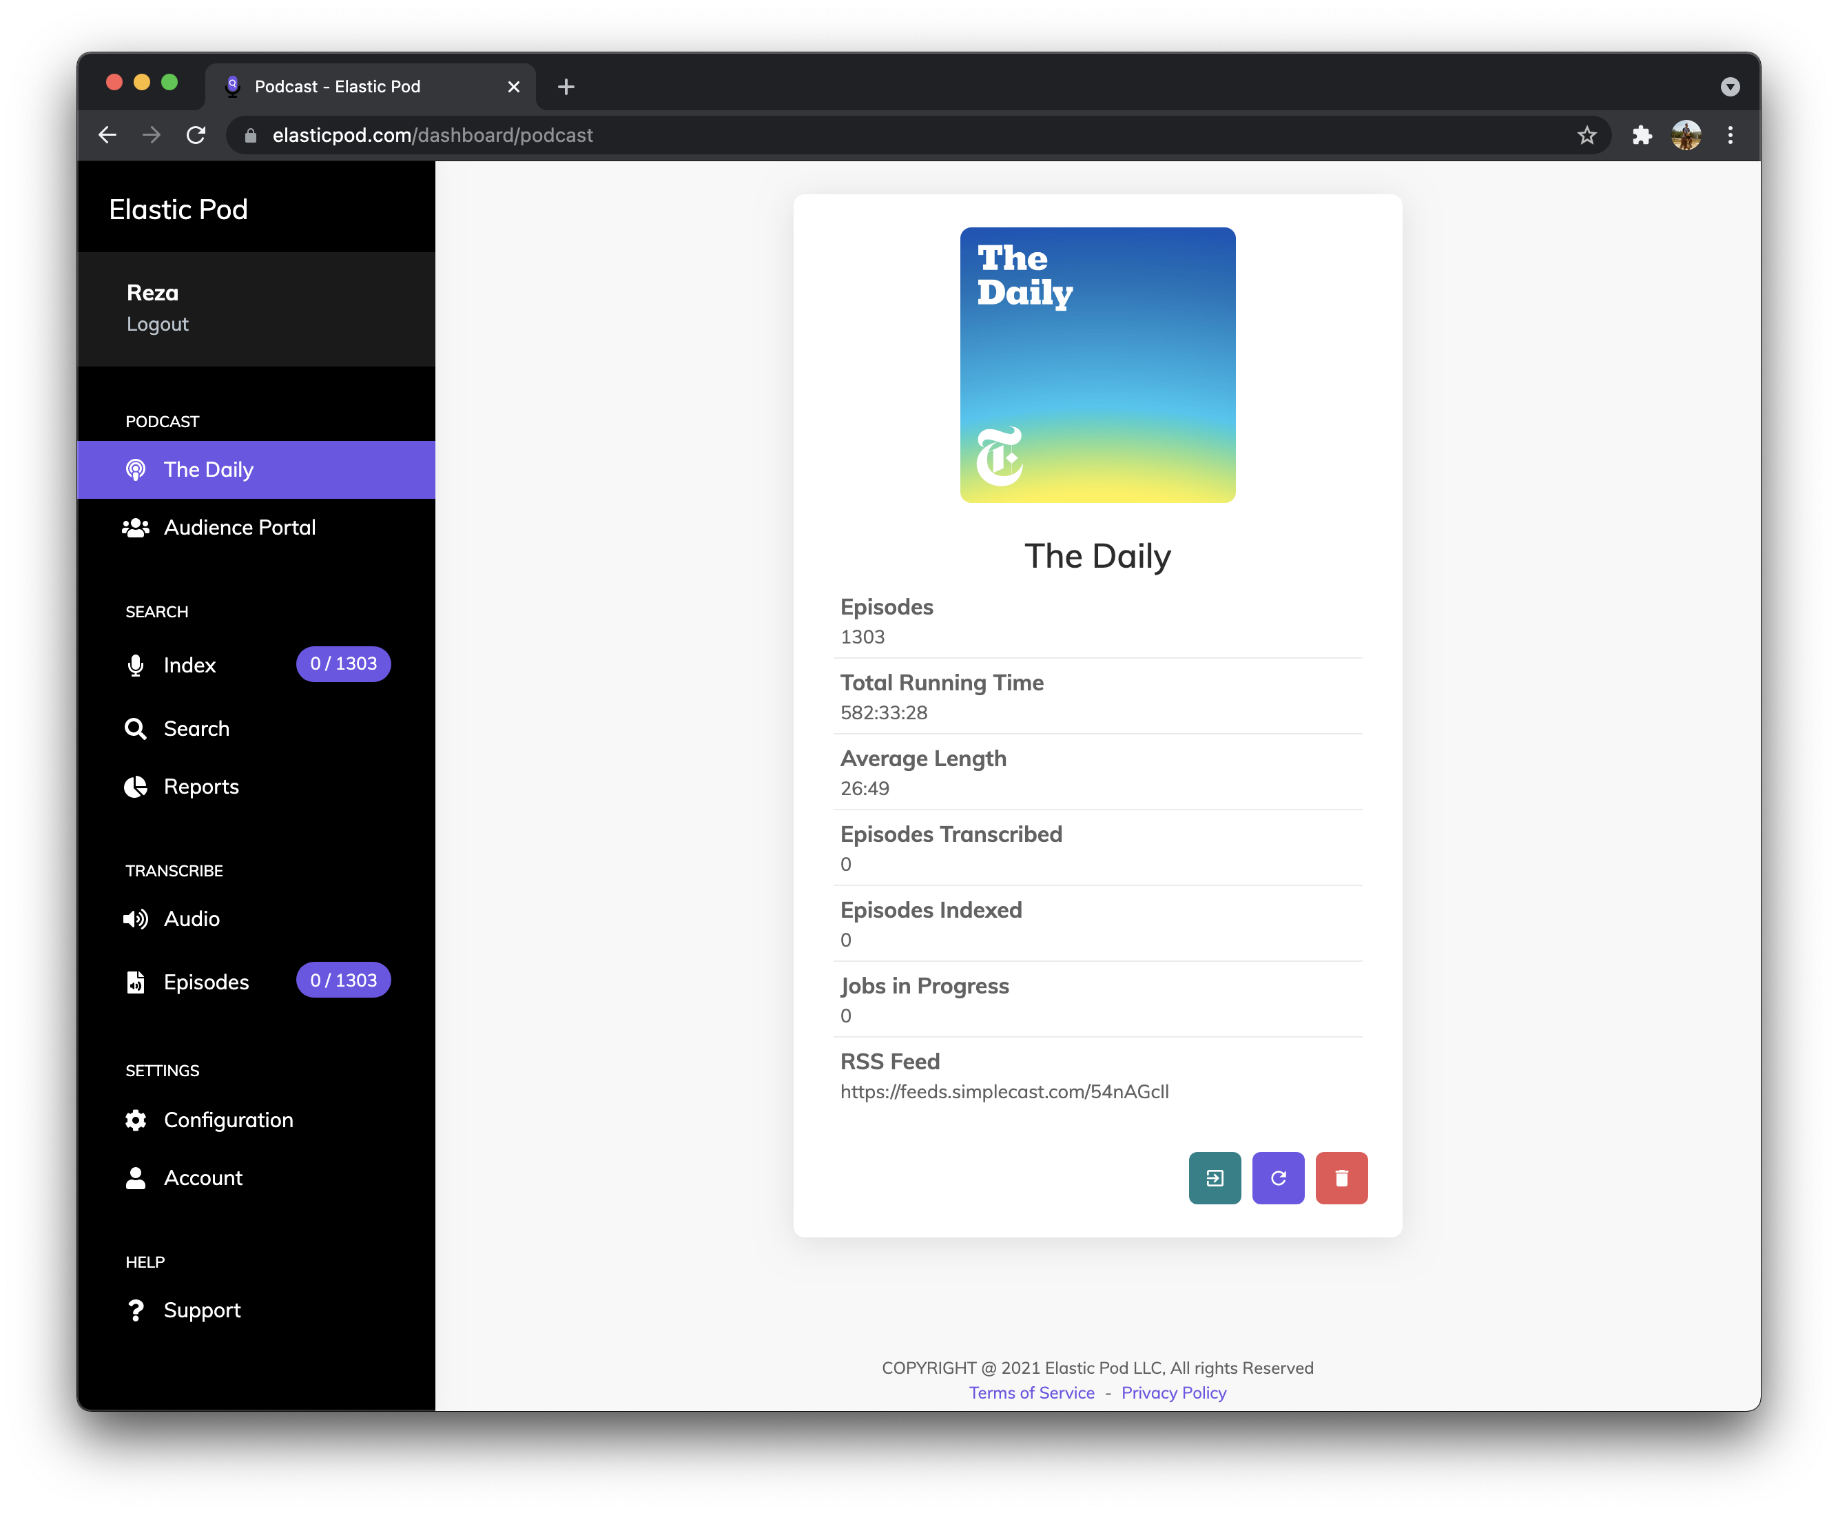Click the browser forward arrow
This screenshot has width=1838, height=1513.
(152, 135)
